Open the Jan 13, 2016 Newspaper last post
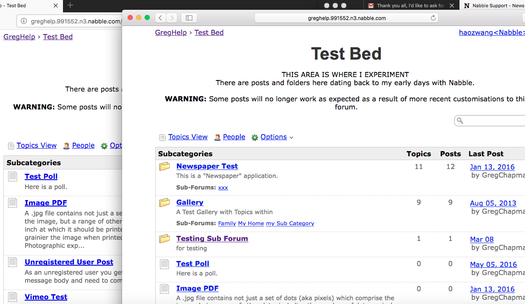Screen dimensions: 525x304 [492, 167]
